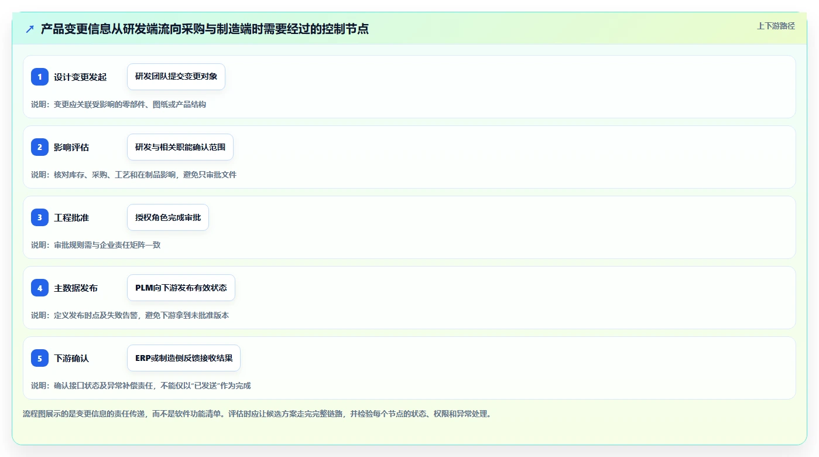This screenshot has height=457, width=819.
Task: Click the note 确认接口状态及异常补偿责任
Action: pyautogui.click(x=141, y=386)
